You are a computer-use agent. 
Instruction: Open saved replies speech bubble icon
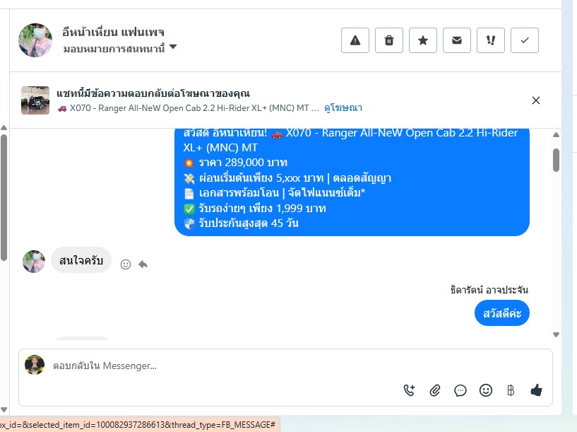(460, 390)
